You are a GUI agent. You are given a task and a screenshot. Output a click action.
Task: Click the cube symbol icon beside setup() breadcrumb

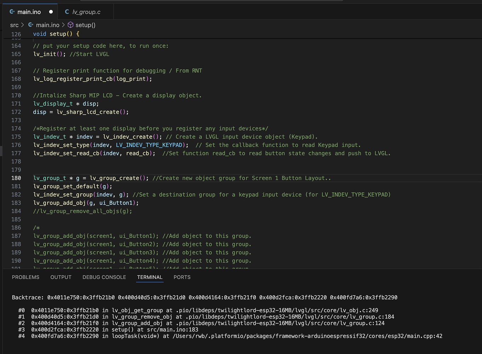tap(70, 25)
